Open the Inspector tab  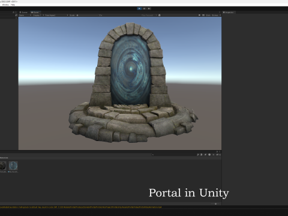tap(229, 13)
